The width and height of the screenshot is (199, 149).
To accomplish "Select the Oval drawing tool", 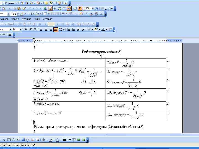I will [x=14, y=140].
